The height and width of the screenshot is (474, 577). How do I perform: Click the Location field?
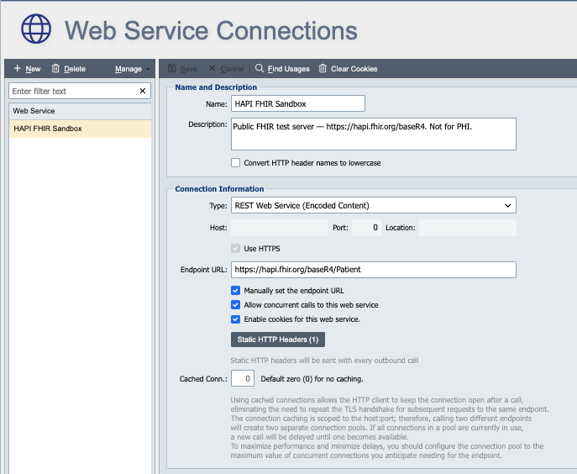[x=467, y=228]
